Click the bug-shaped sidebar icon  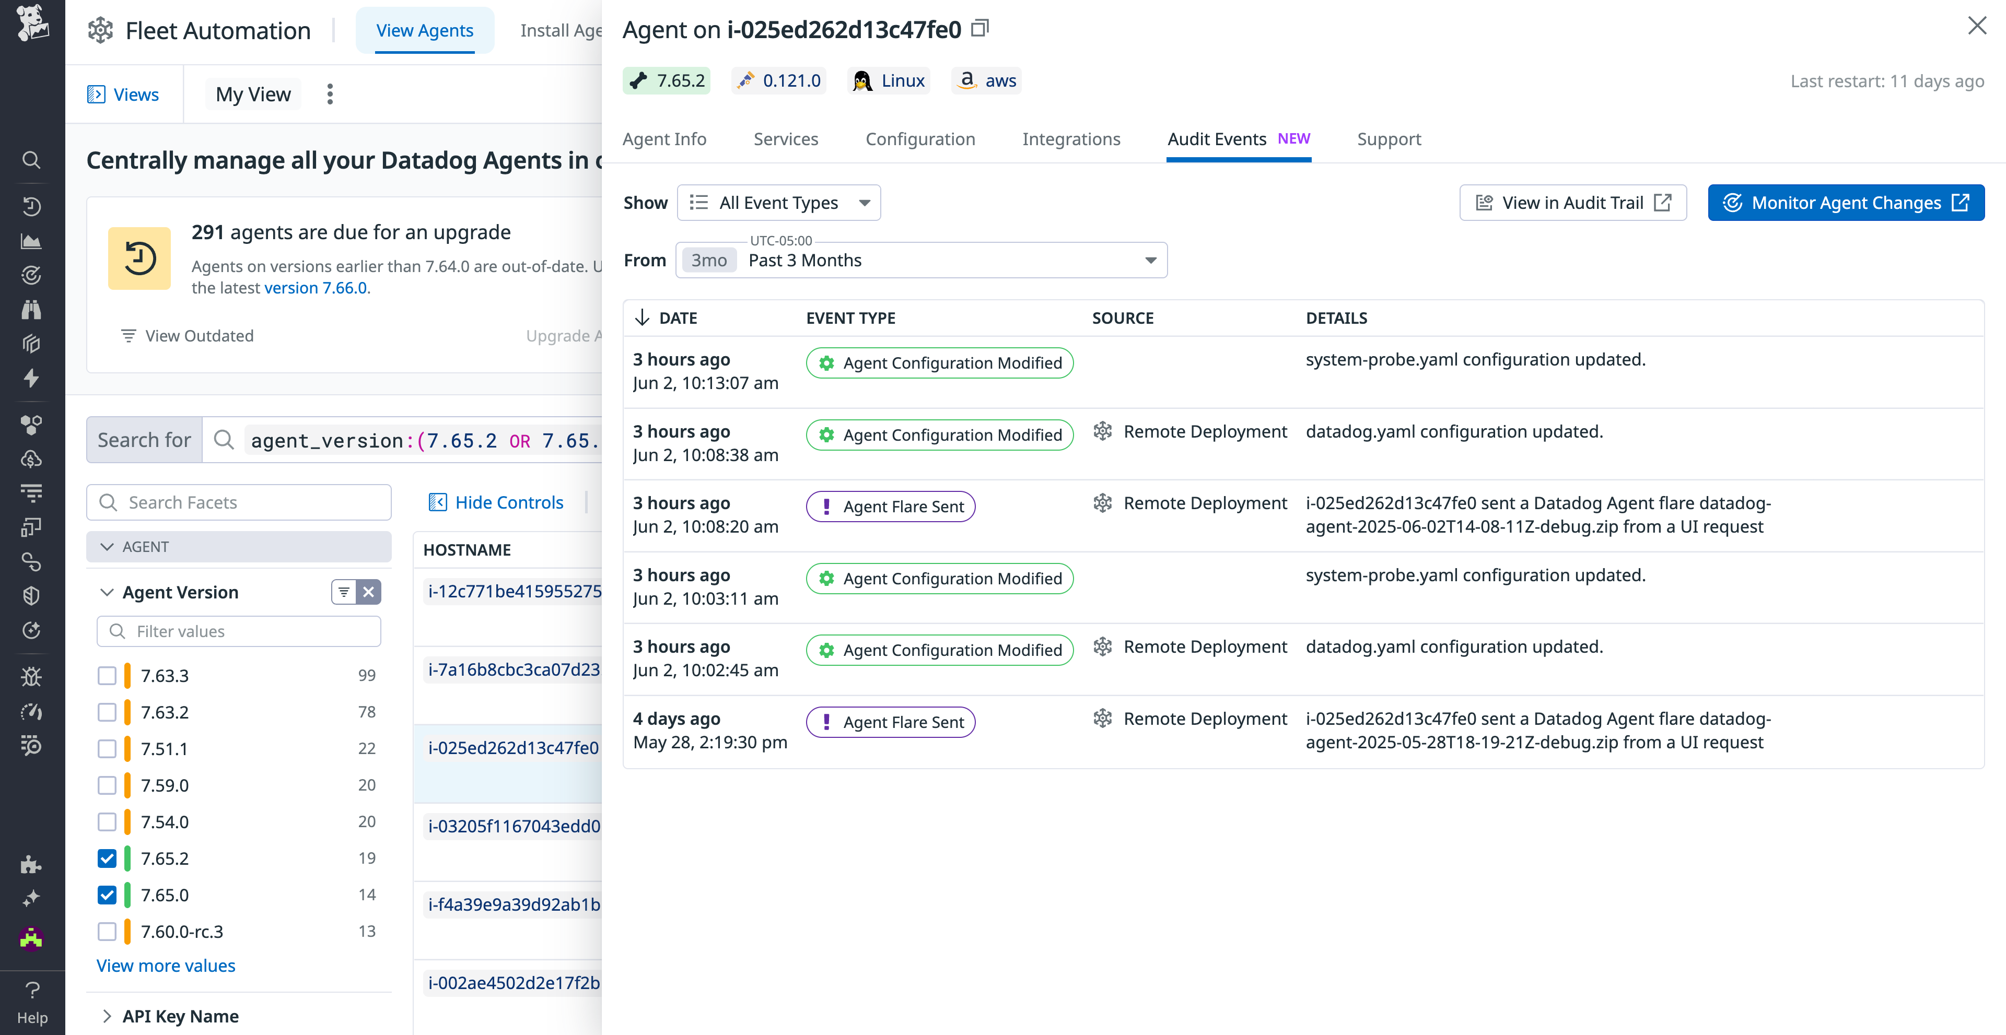click(x=31, y=676)
